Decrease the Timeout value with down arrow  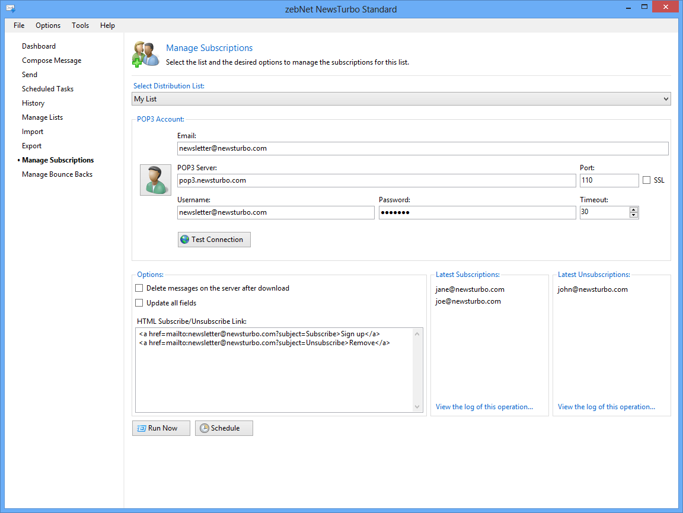coord(634,215)
